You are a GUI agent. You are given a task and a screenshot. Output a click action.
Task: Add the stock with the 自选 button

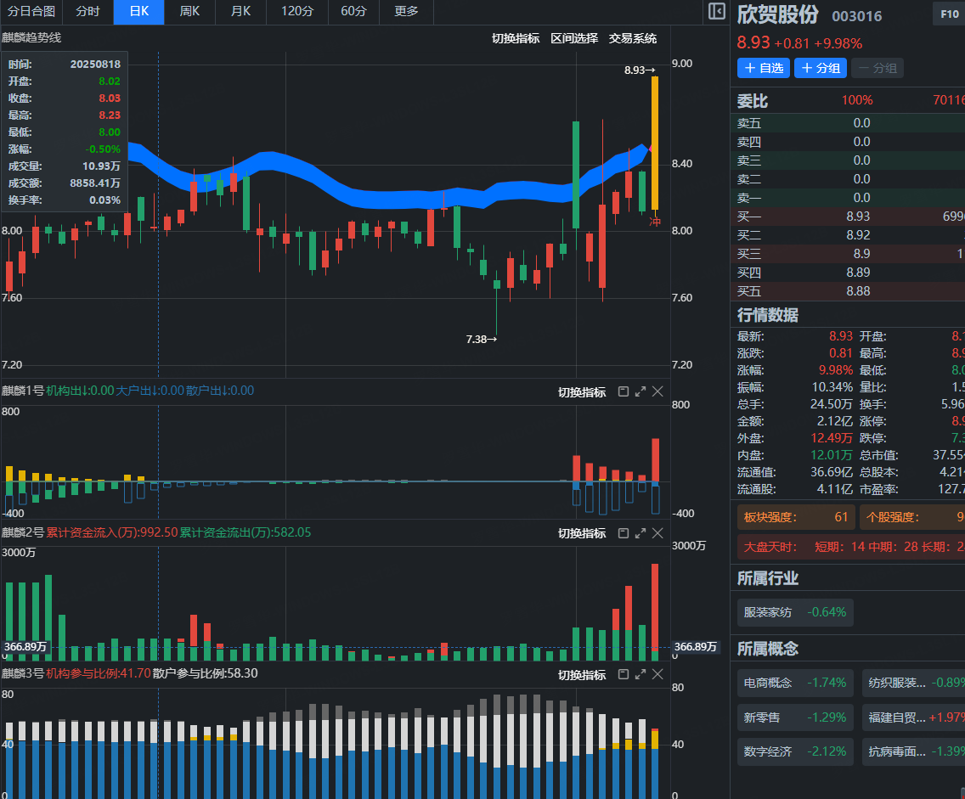(764, 68)
